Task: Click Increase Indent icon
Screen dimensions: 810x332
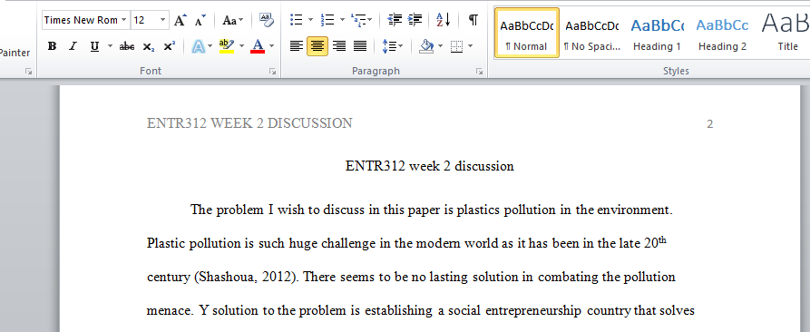Action: pos(415,21)
